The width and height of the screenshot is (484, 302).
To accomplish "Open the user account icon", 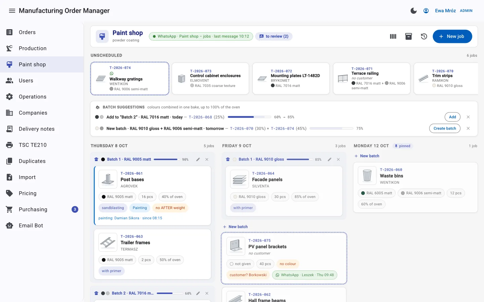I will (x=426, y=11).
